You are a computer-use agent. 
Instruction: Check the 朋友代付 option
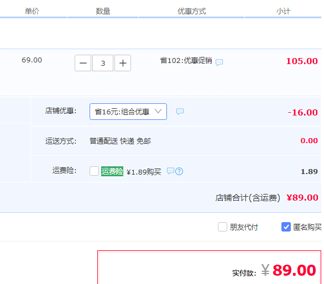coord(222,227)
